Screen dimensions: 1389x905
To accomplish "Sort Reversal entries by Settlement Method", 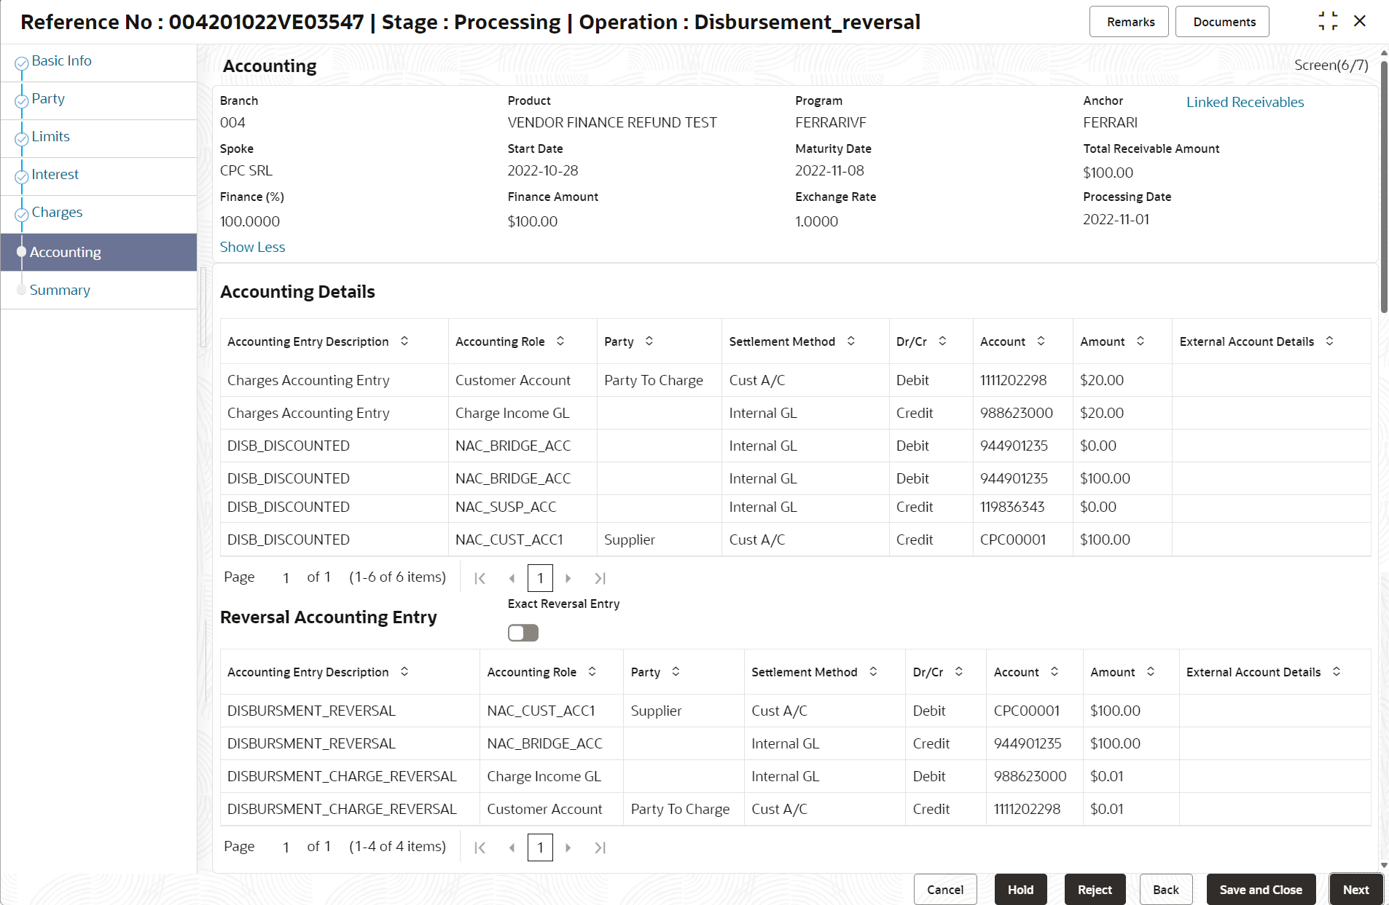I will pyautogui.click(x=873, y=671).
